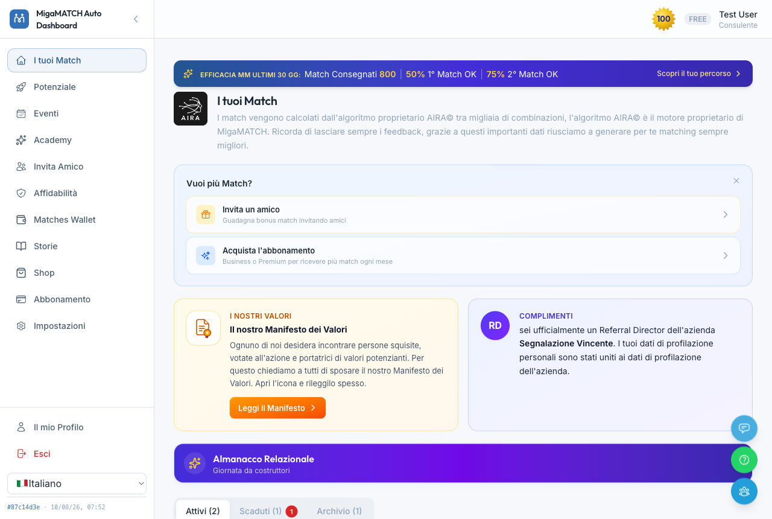Click the logout icon beside Esci
Viewport: 772px width, 519px height.
point(21,454)
